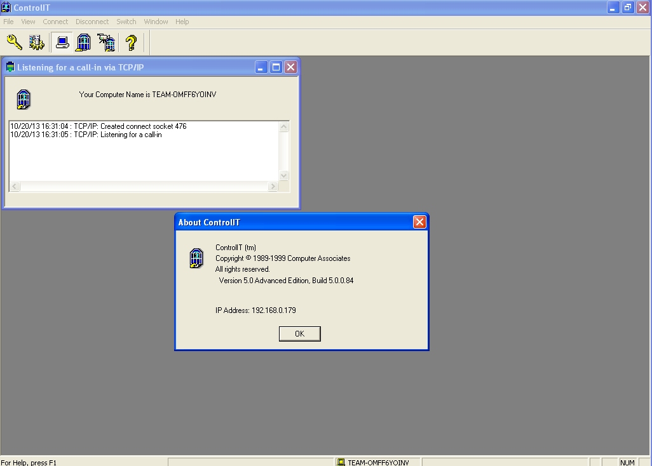This screenshot has width=652, height=466.
Task: Click the NUM indicator in status bar
Action: [x=627, y=463]
